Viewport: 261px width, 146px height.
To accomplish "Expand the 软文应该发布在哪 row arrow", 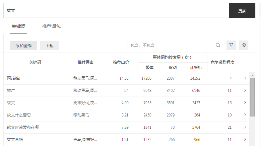I will coord(245,127).
